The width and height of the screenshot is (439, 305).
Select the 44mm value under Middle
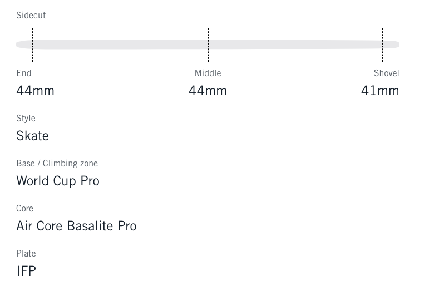coord(208,91)
